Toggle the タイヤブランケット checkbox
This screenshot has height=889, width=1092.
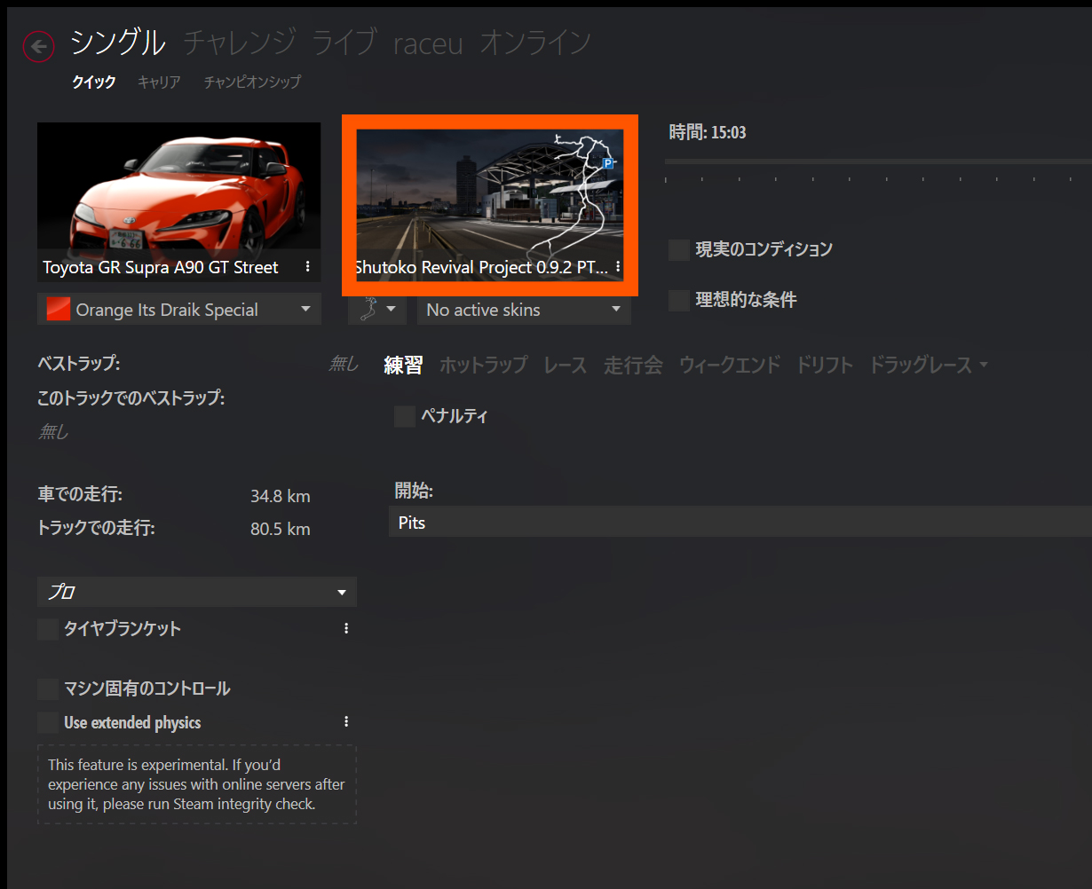(48, 629)
